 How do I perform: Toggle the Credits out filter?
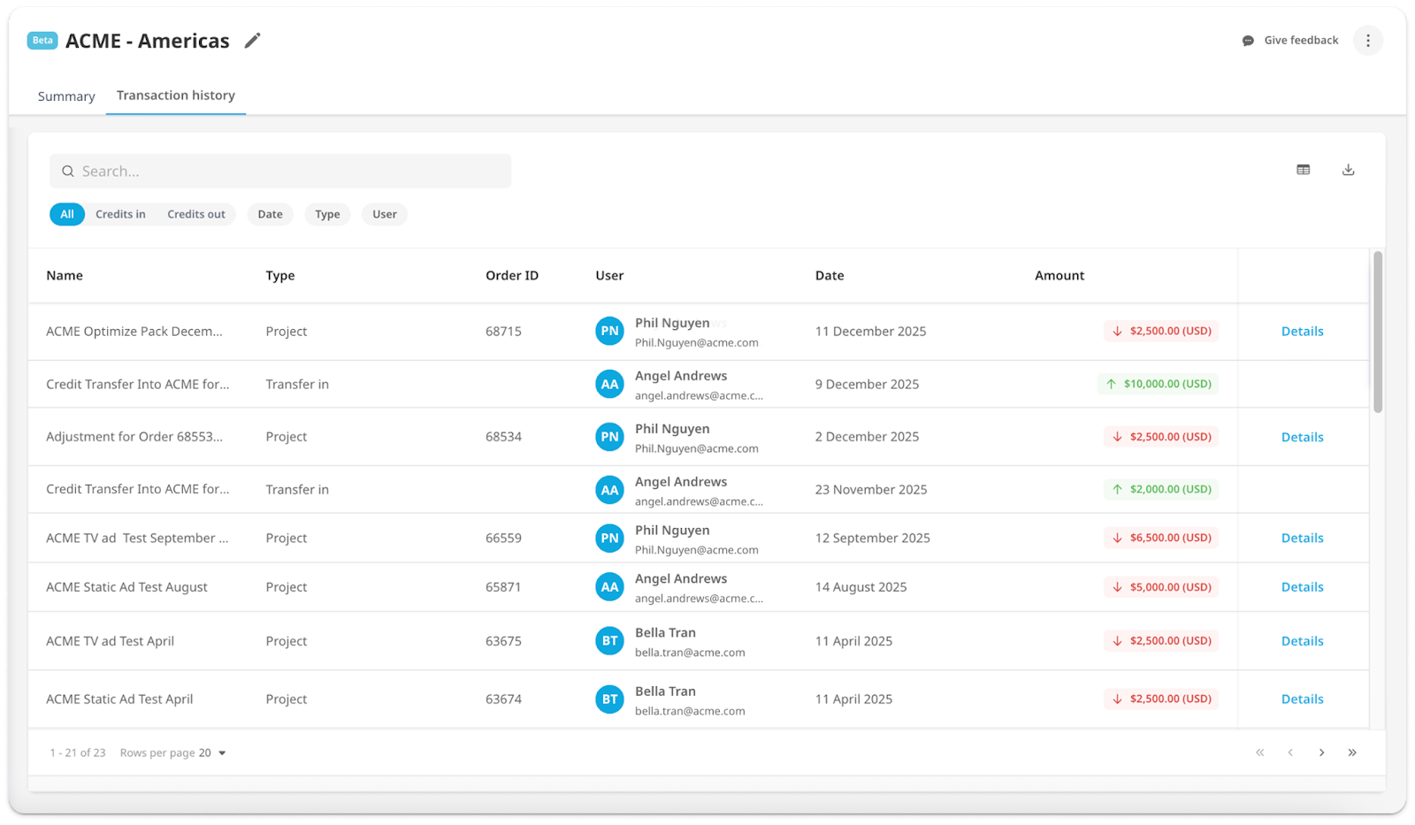(196, 214)
